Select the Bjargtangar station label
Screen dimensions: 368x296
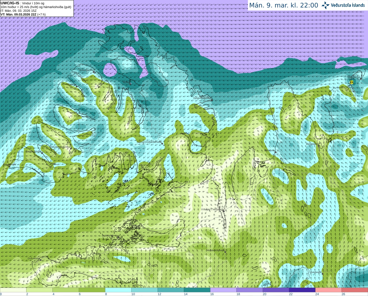click(9, 165)
